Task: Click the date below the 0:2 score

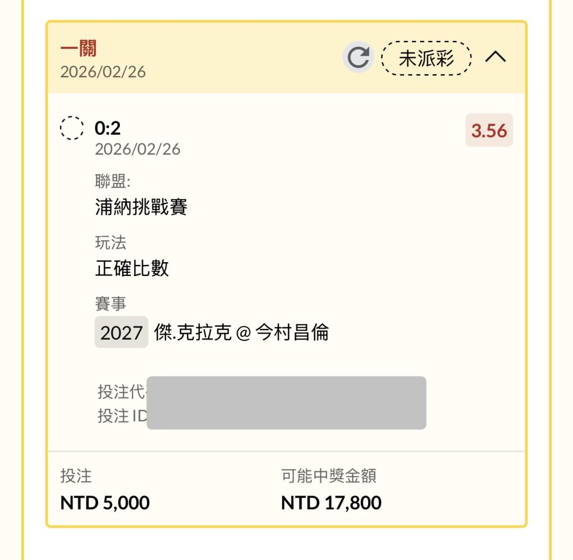Action: [x=137, y=149]
